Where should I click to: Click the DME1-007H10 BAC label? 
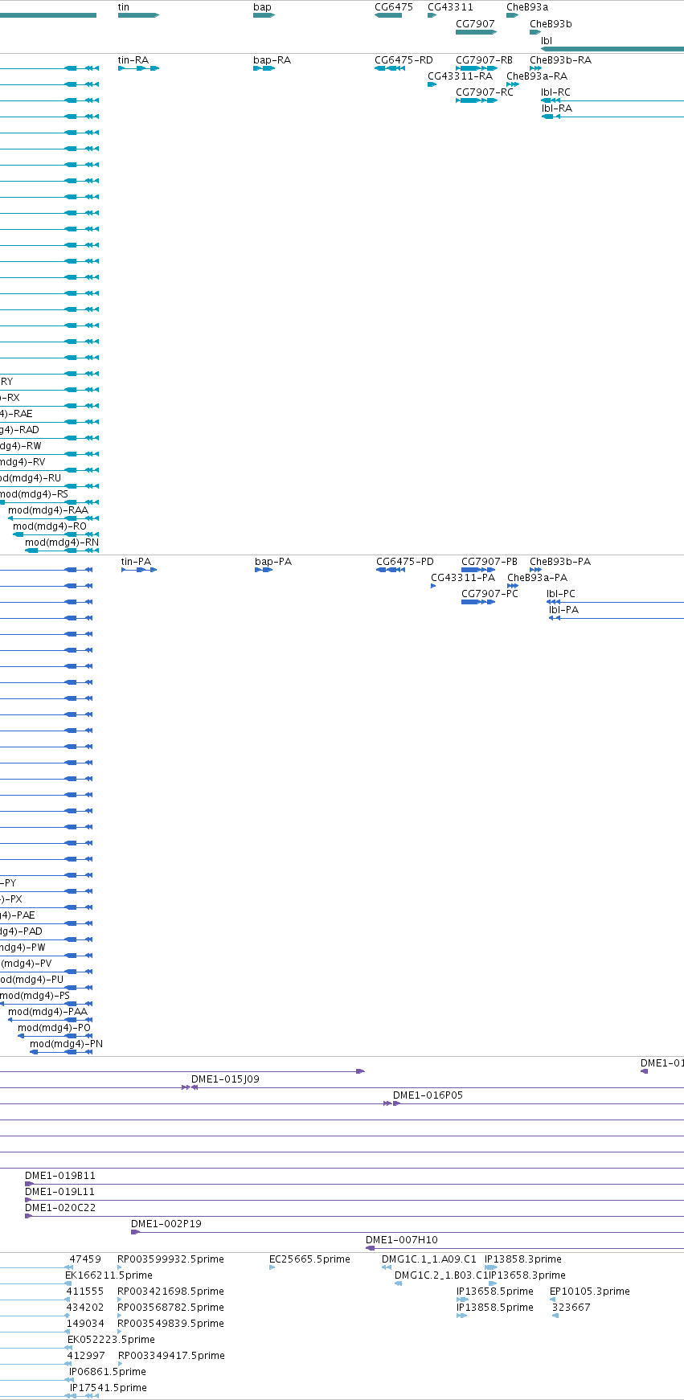[402, 1240]
